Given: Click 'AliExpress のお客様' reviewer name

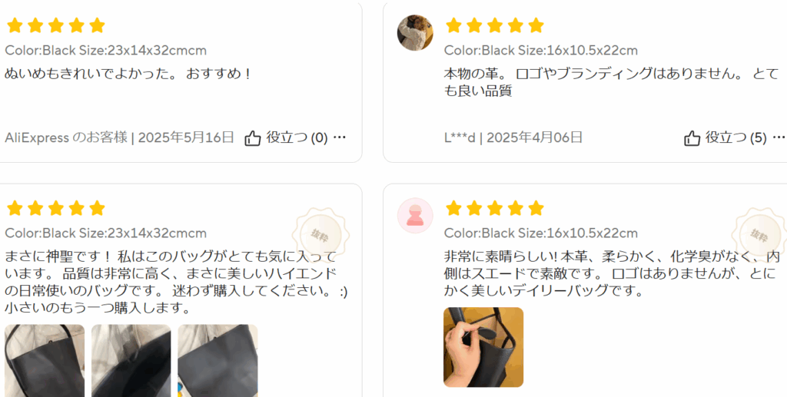Looking at the screenshot, I should coord(66,137).
